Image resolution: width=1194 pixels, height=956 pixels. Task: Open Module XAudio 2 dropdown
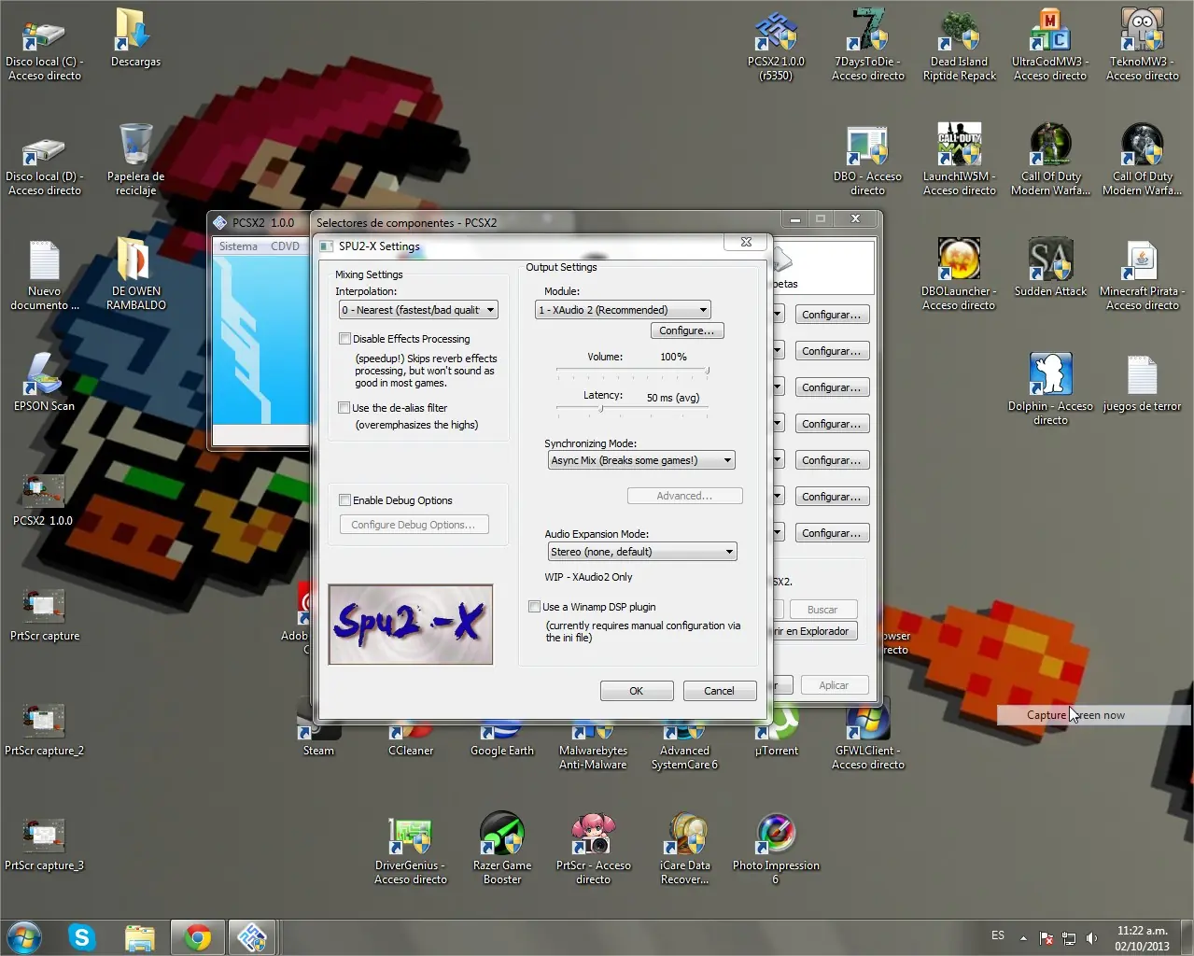(x=623, y=310)
